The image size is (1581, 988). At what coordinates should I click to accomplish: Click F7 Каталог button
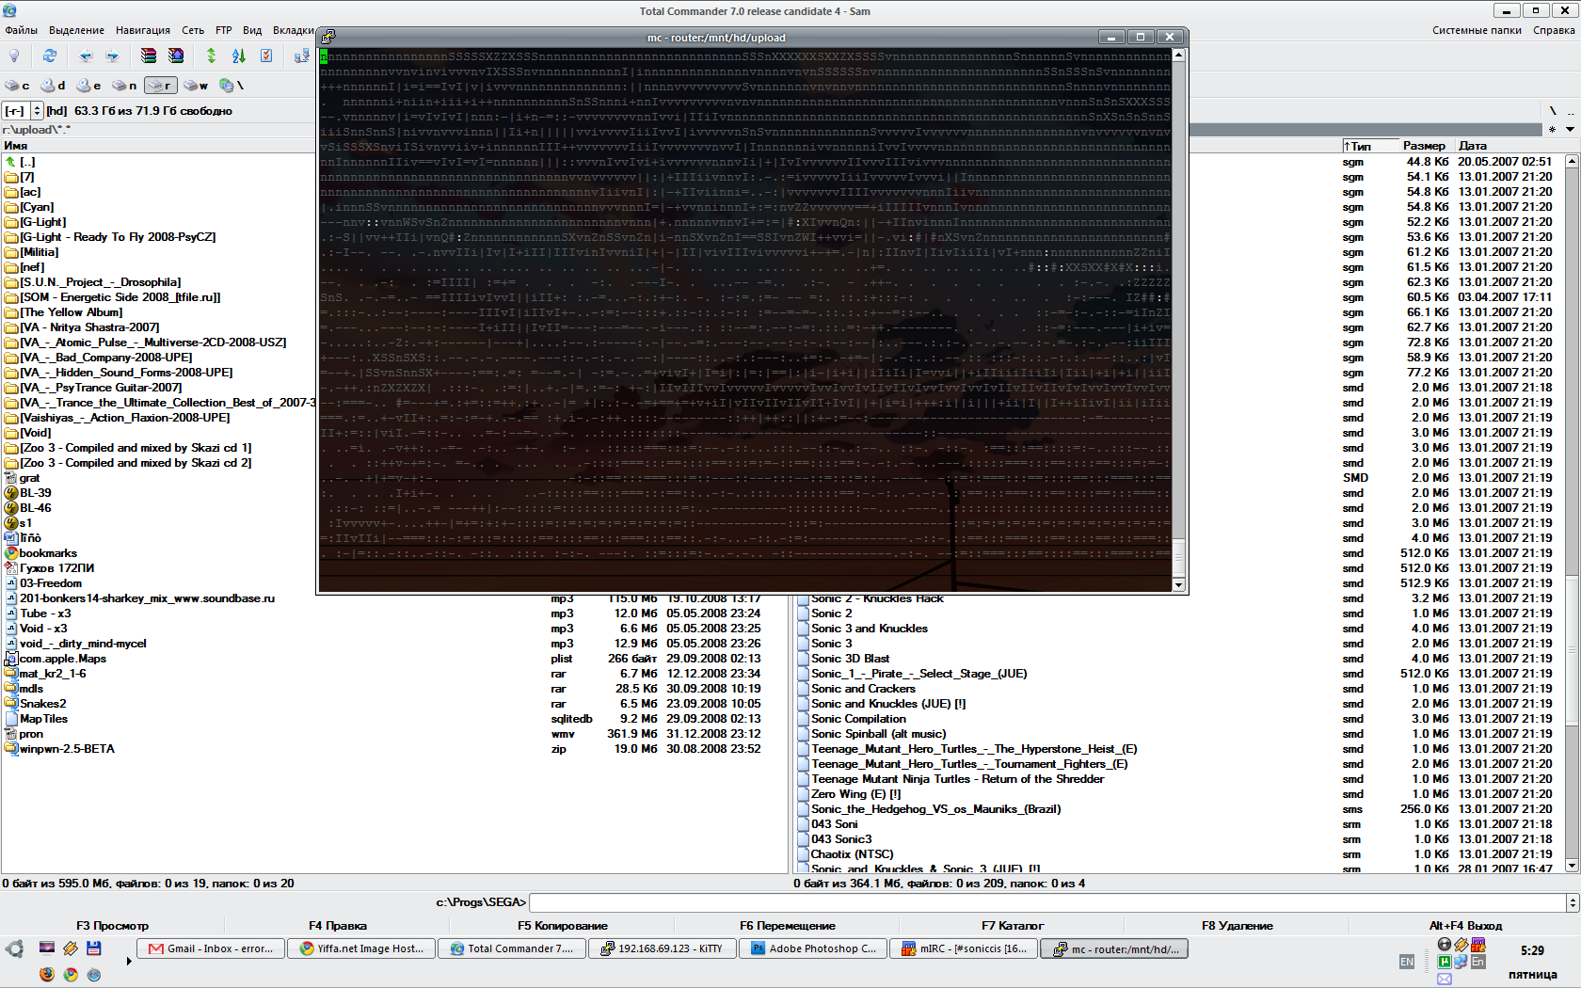[1012, 926]
